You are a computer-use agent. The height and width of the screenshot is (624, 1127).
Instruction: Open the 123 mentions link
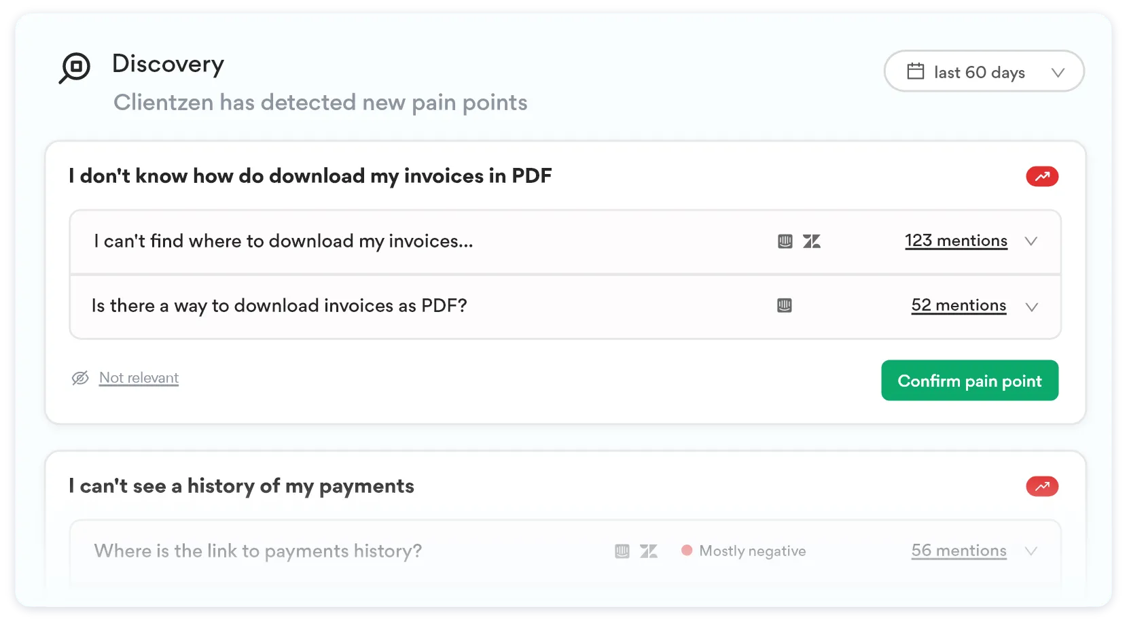(956, 241)
